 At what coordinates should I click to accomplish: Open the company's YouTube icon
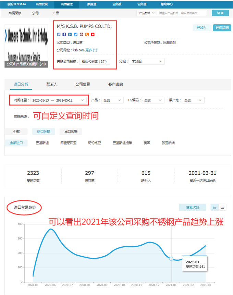pyautogui.click(x=93, y=34)
